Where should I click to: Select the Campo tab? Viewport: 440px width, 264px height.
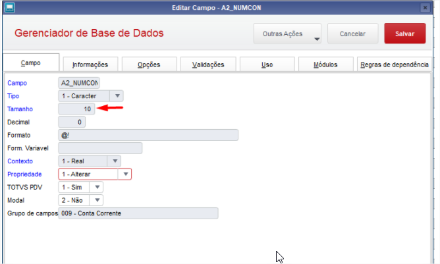[31, 63]
